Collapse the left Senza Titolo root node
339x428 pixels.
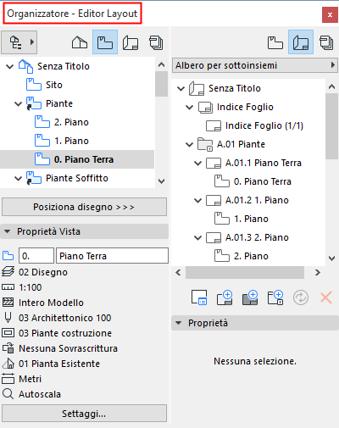click(x=10, y=67)
